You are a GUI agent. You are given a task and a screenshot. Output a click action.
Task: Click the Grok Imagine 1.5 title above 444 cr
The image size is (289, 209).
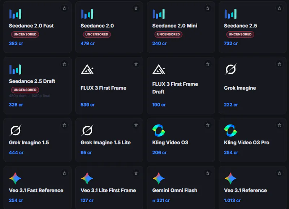(29, 143)
